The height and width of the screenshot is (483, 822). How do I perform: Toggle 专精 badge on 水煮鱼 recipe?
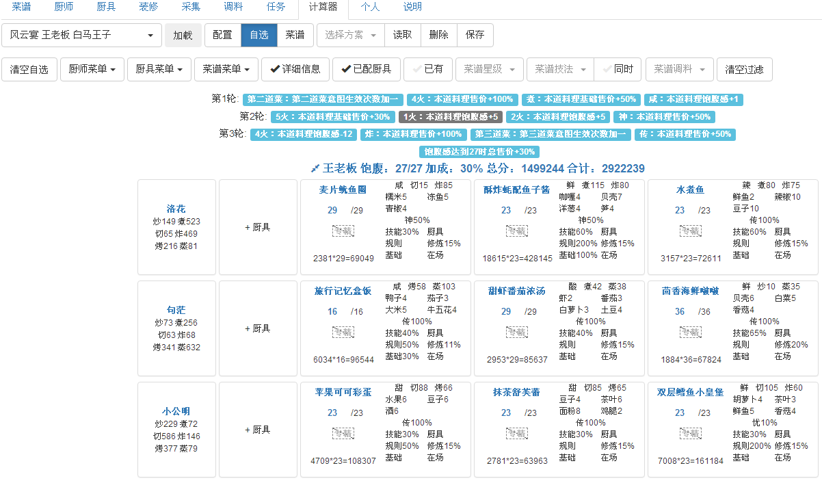click(x=690, y=231)
